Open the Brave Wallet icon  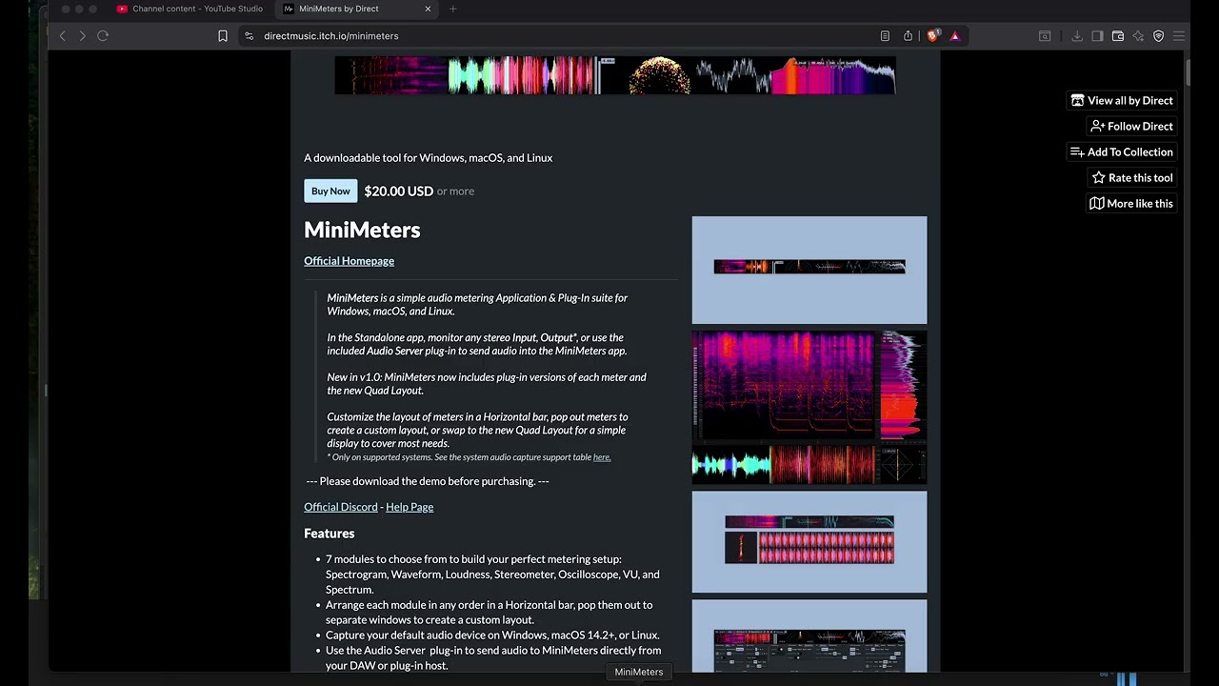click(x=1118, y=36)
